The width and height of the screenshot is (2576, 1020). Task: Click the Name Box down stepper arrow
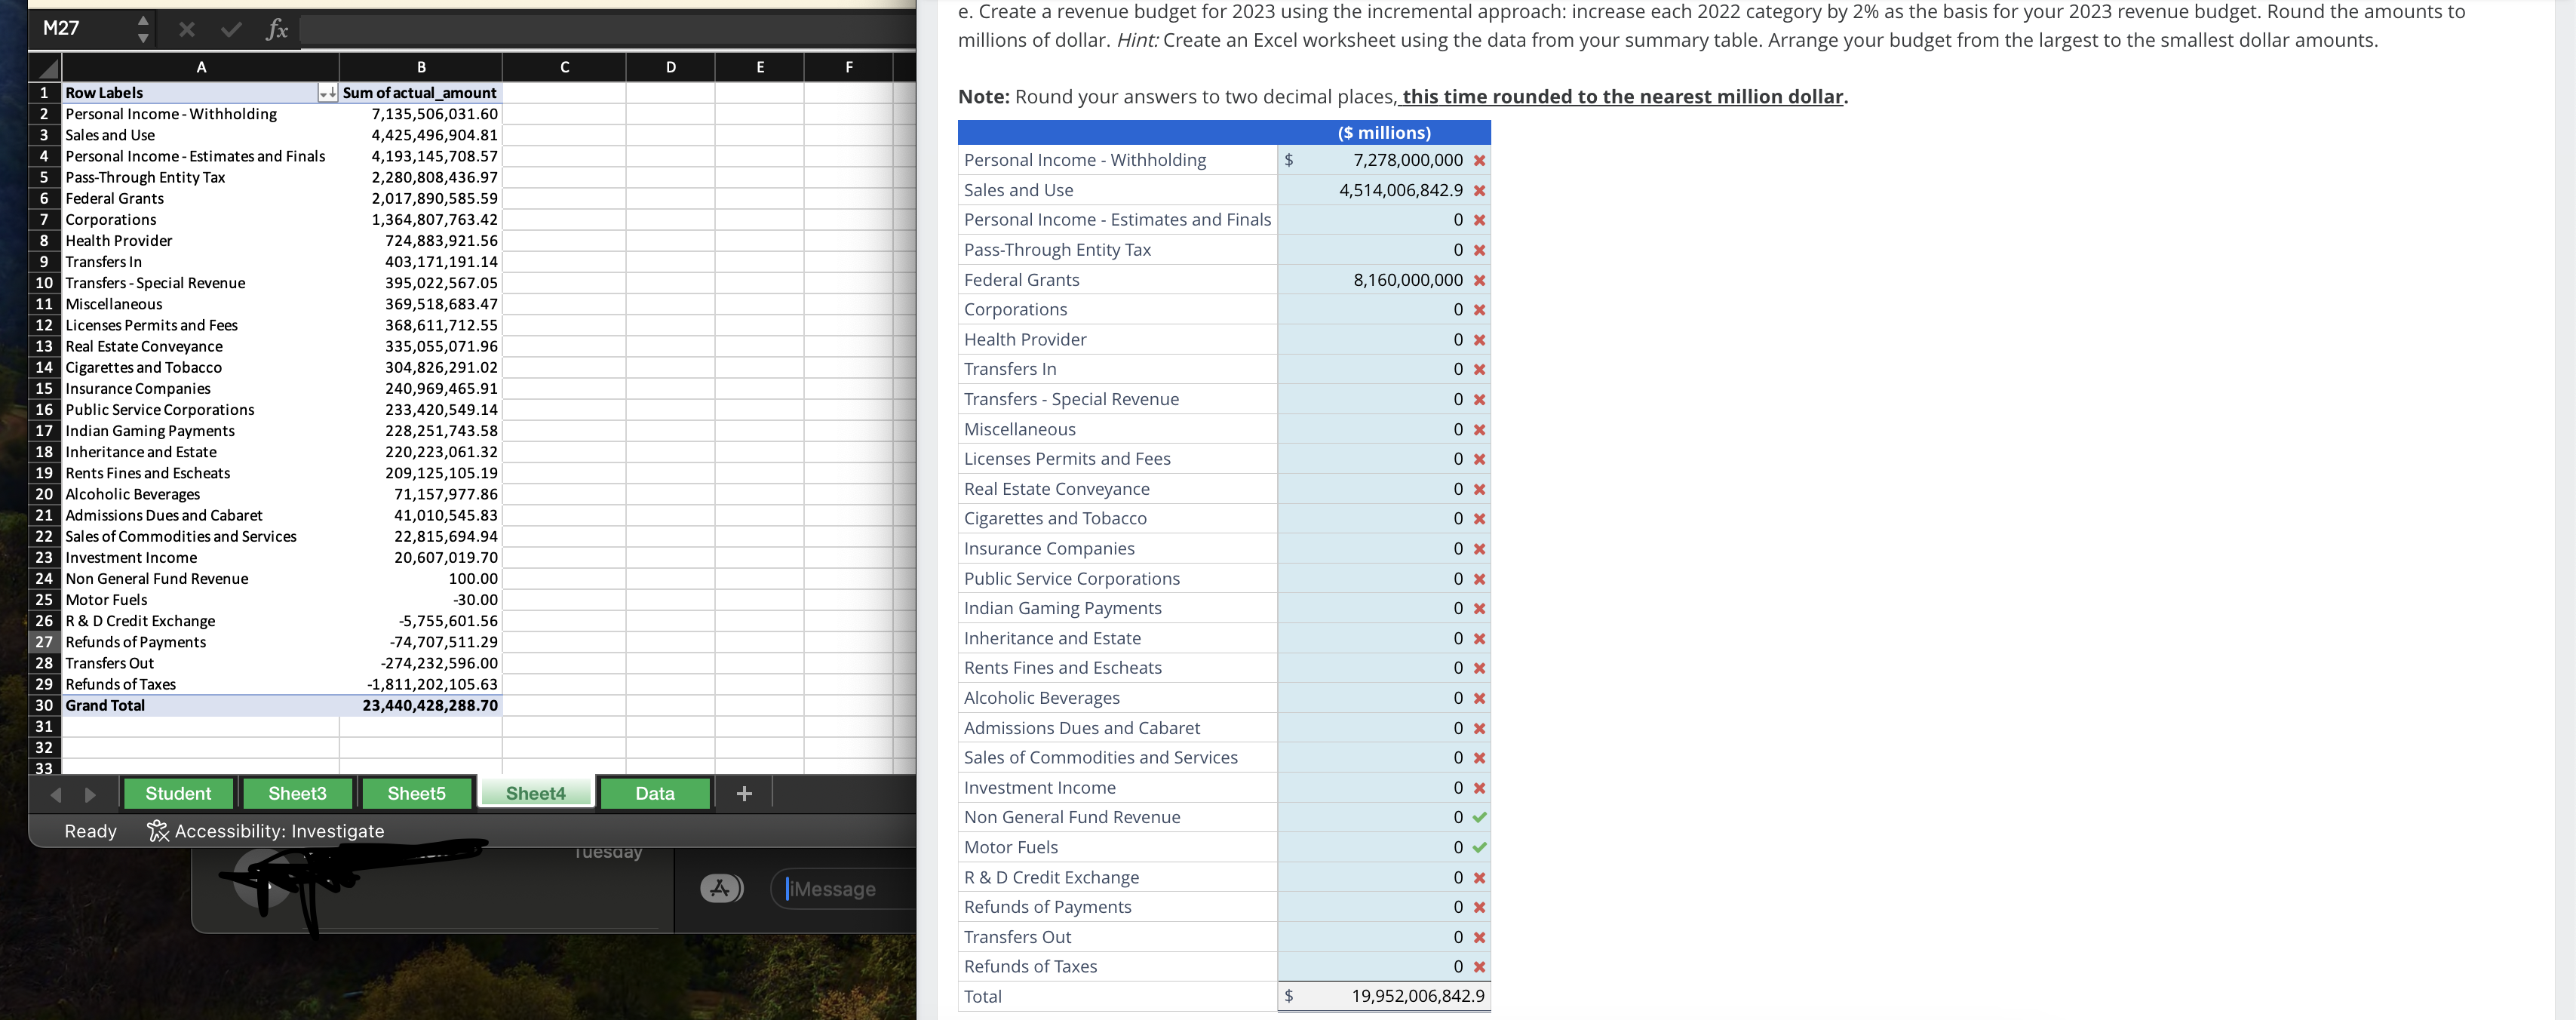[144, 37]
